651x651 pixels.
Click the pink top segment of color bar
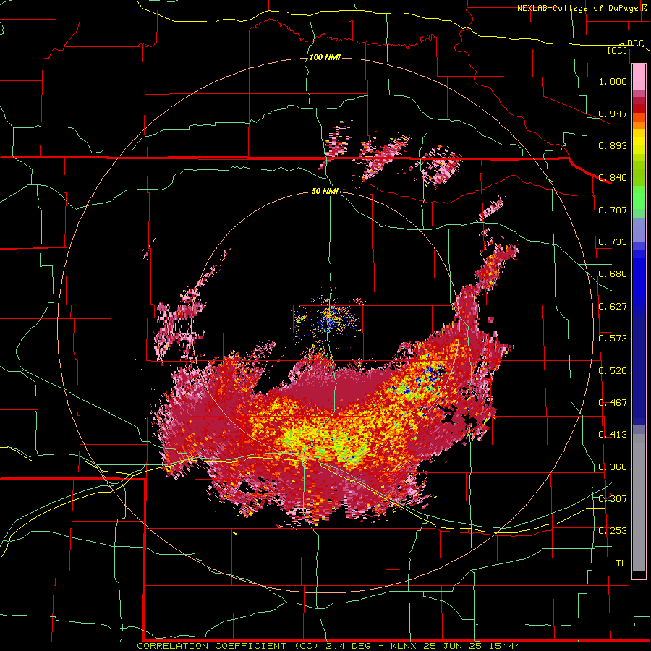coord(639,77)
